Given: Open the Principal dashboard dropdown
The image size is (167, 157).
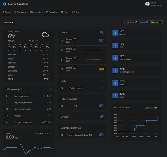Looking at the screenshot, I should coord(9,23).
